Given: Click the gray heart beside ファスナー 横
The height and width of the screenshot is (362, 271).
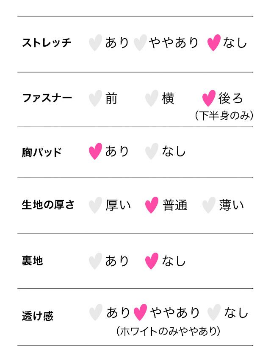Looking at the screenshot, I should pyautogui.click(x=152, y=98).
